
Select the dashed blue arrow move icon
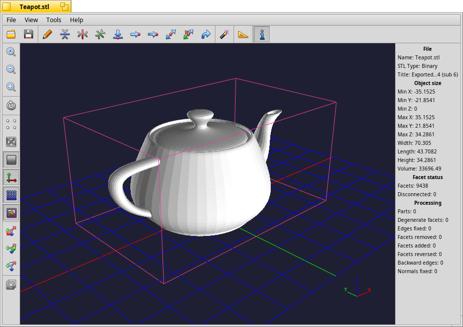(x=153, y=34)
